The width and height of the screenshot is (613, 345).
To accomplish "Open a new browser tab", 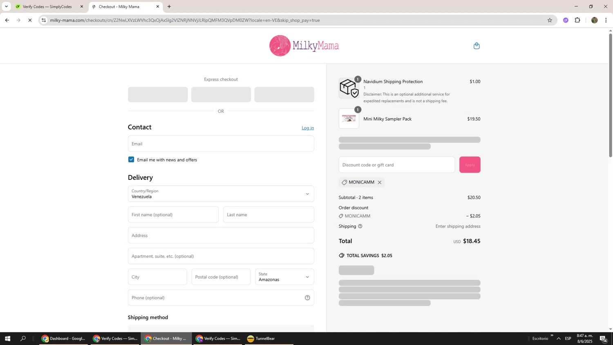I will [169, 7].
